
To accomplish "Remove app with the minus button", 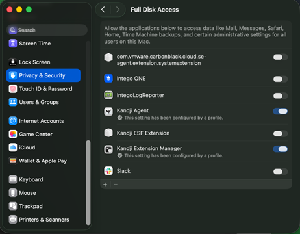I will tap(116, 185).
